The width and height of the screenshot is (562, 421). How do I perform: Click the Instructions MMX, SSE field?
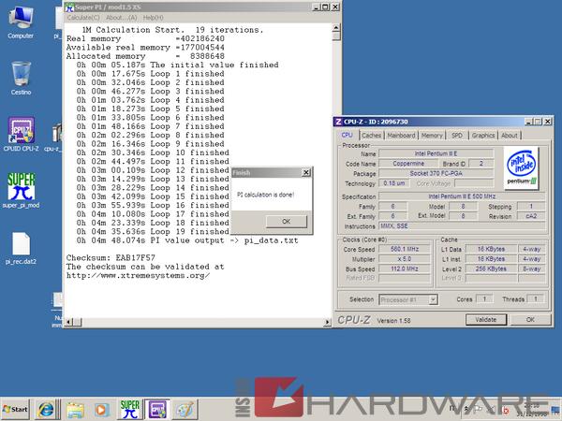(x=462, y=226)
